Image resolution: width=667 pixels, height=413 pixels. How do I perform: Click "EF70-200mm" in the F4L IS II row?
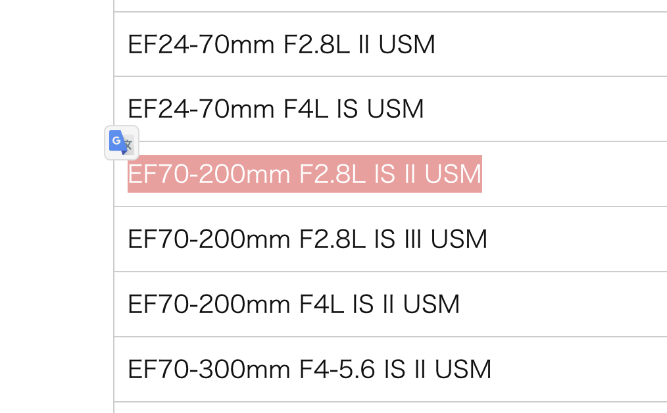coord(209,304)
